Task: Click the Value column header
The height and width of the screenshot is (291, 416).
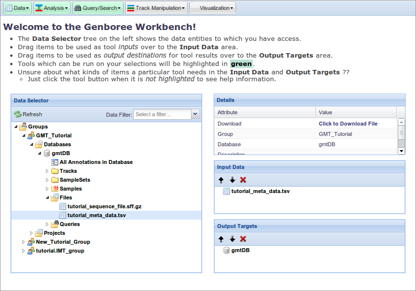Action: point(356,112)
